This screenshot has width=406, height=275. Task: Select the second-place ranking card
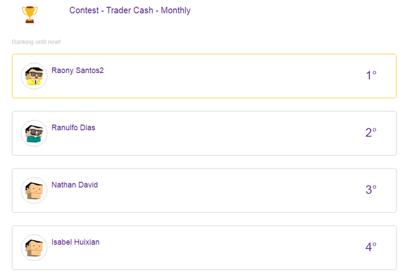[204, 133]
